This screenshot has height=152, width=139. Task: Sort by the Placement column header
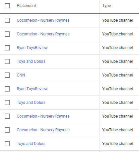[26, 6]
